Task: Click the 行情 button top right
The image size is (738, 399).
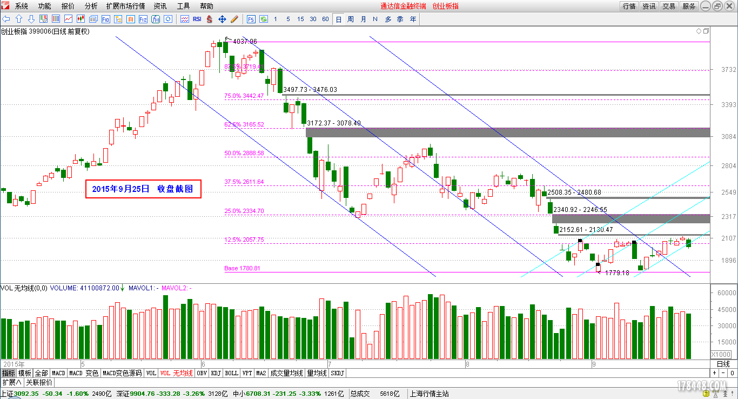Action: pyautogui.click(x=629, y=6)
